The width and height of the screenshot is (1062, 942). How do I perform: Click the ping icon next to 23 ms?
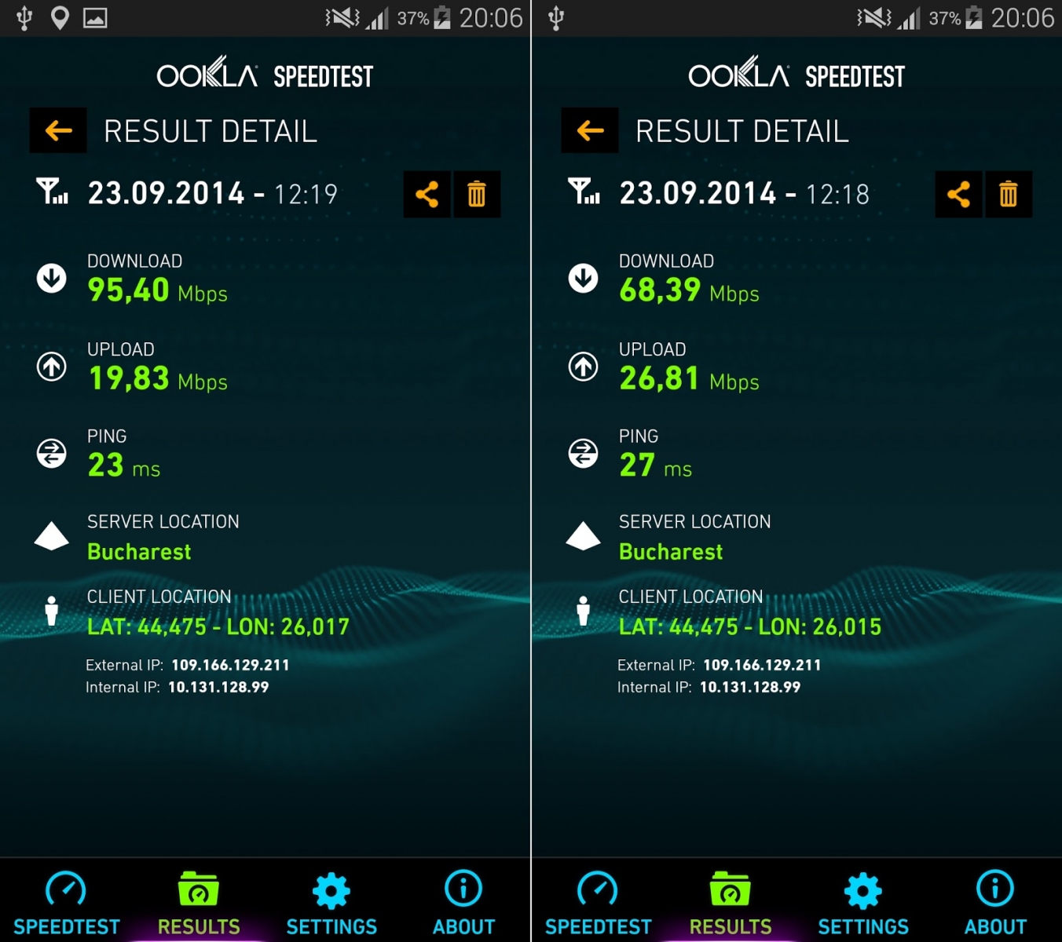(x=52, y=453)
